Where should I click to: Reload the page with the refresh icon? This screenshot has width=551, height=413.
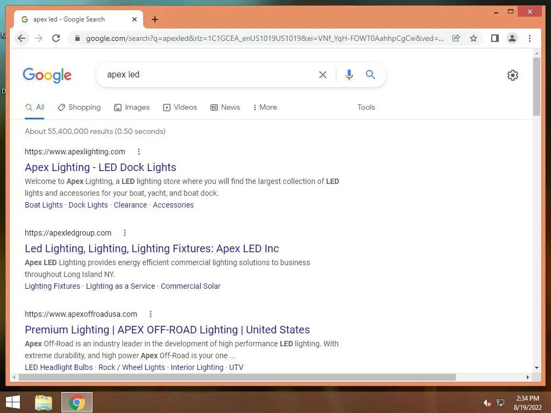(56, 38)
